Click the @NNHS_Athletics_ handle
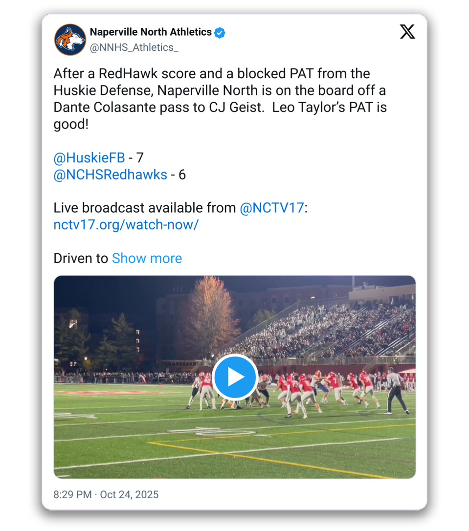 click(134, 47)
